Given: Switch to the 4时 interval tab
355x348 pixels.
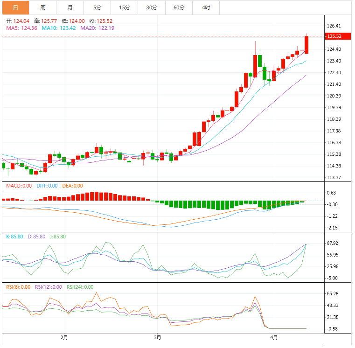Looking at the screenshot, I should click(206, 7).
